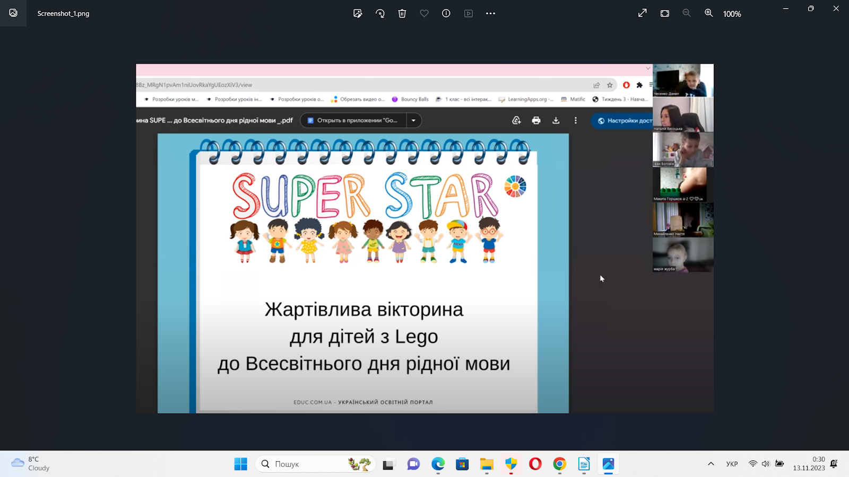Image resolution: width=849 pixels, height=477 pixels.
Task: Click the displayed Super Star screenshot image
Action: click(424, 238)
